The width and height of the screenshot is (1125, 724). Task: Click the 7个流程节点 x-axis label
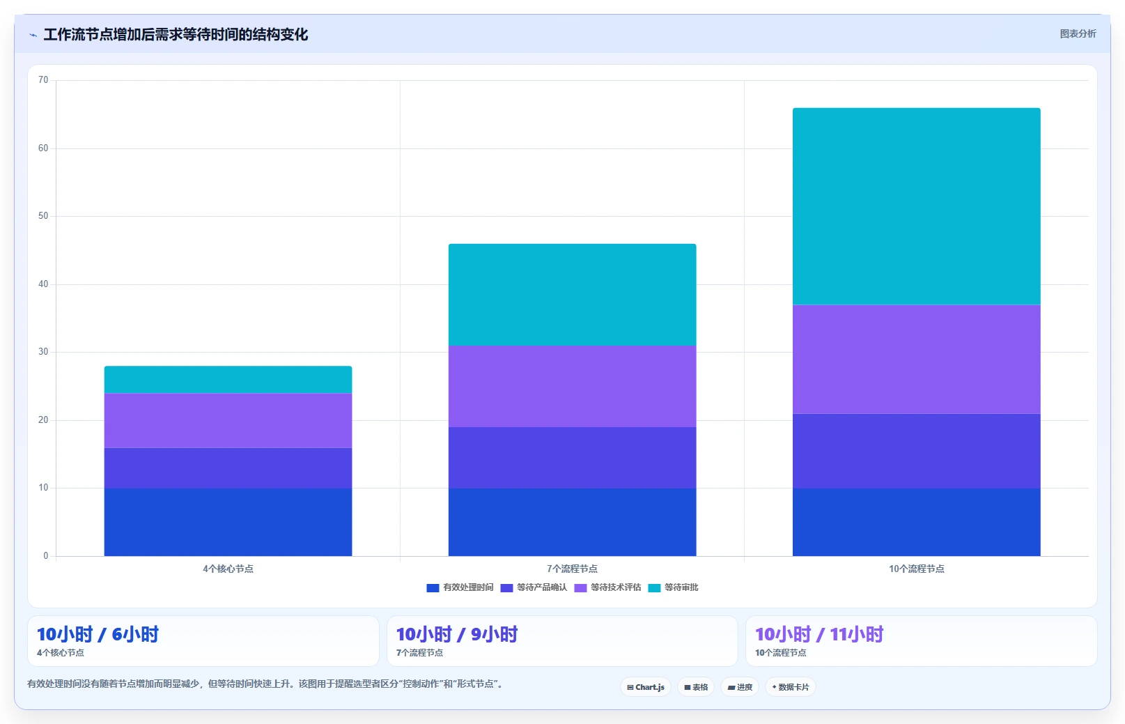572,569
